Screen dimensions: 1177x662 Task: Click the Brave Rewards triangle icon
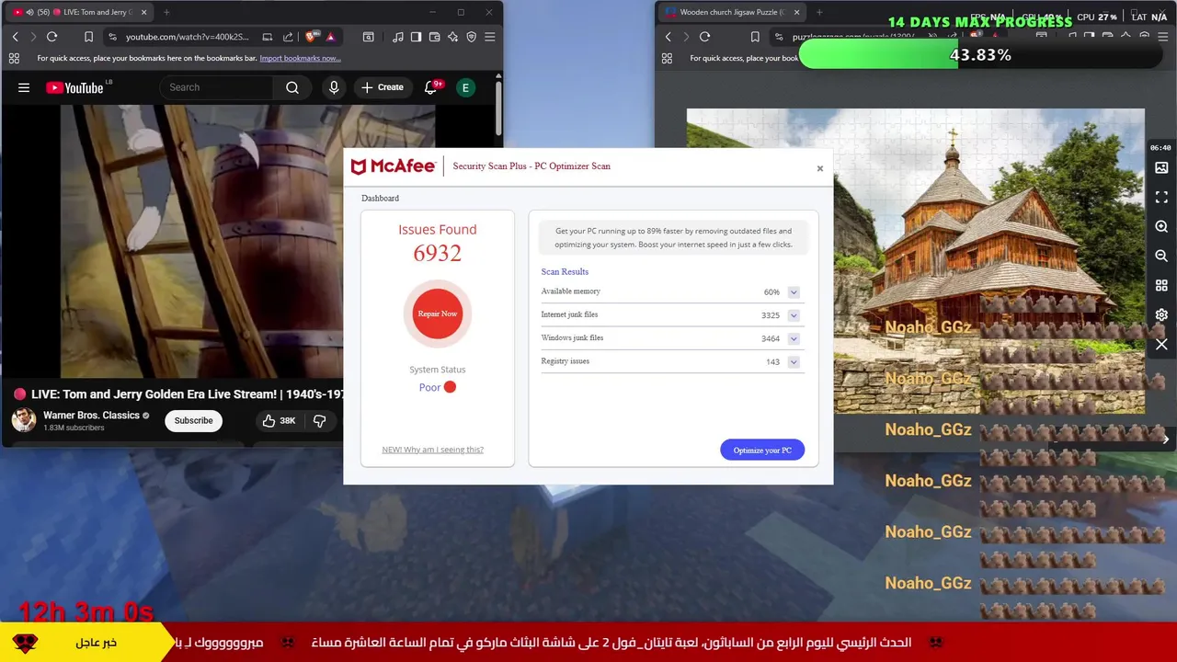coord(330,37)
